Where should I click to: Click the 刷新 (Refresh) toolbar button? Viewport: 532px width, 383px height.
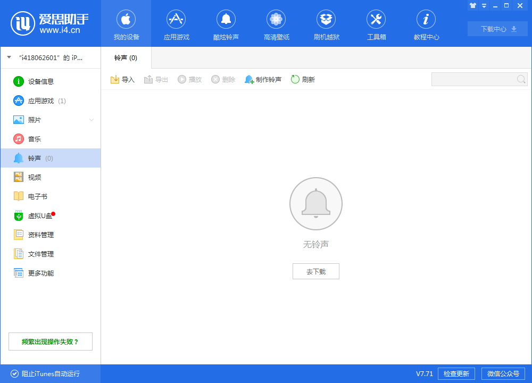click(x=303, y=79)
